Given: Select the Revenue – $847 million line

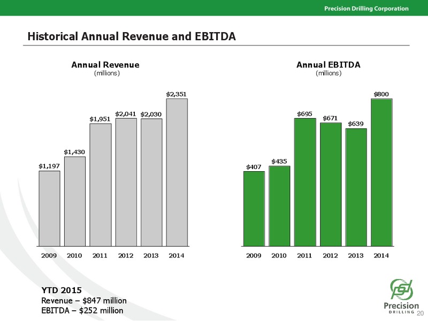Looking at the screenshot, I should coord(84,301).
